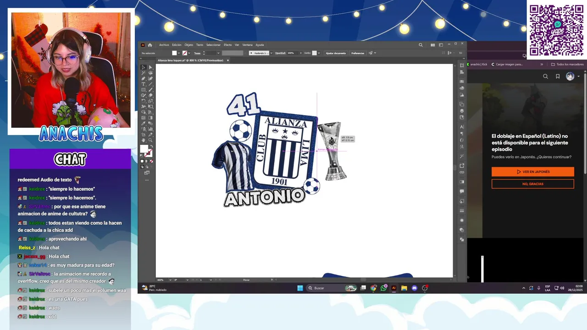Select the Paintbrush tool

point(150,90)
